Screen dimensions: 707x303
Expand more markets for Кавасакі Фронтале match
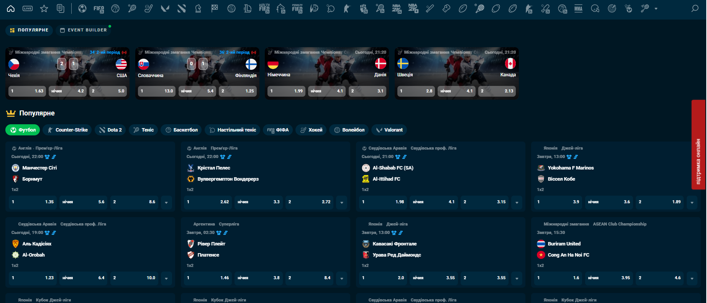pos(517,278)
